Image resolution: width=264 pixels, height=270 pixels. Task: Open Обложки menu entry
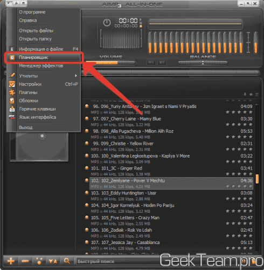[29, 100]
